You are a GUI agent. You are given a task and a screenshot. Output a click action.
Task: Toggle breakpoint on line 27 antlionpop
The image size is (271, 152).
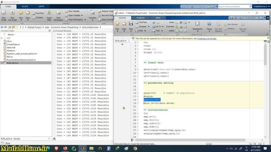[138, 130]
